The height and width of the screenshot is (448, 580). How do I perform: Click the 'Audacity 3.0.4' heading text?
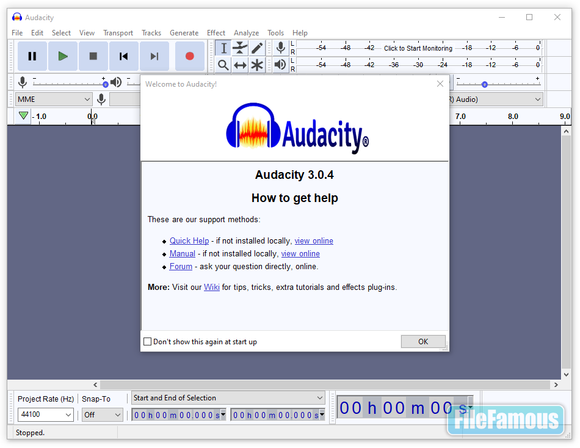click(294, 175)
